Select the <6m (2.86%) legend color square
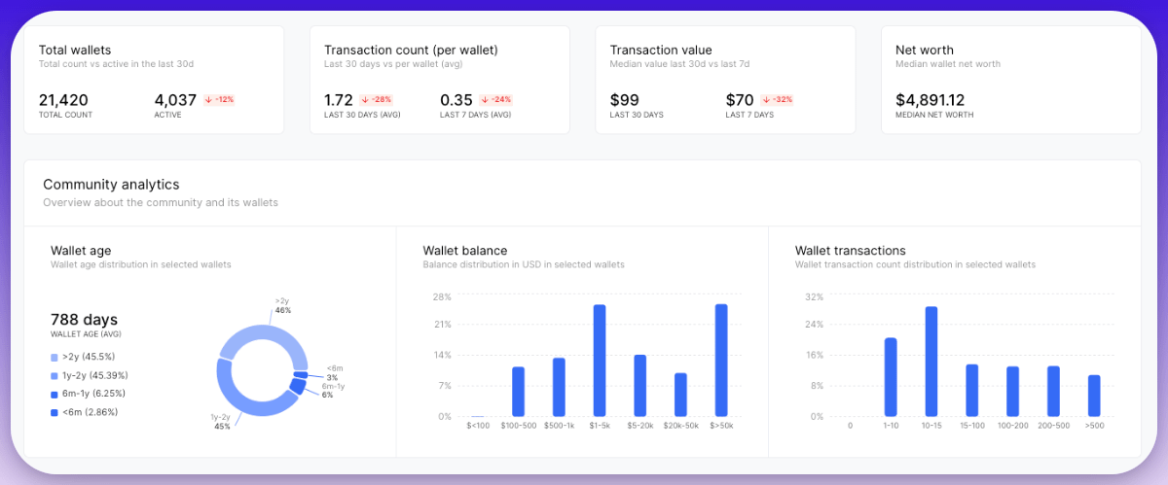The image size is (1168, 485). coord(55,413)
